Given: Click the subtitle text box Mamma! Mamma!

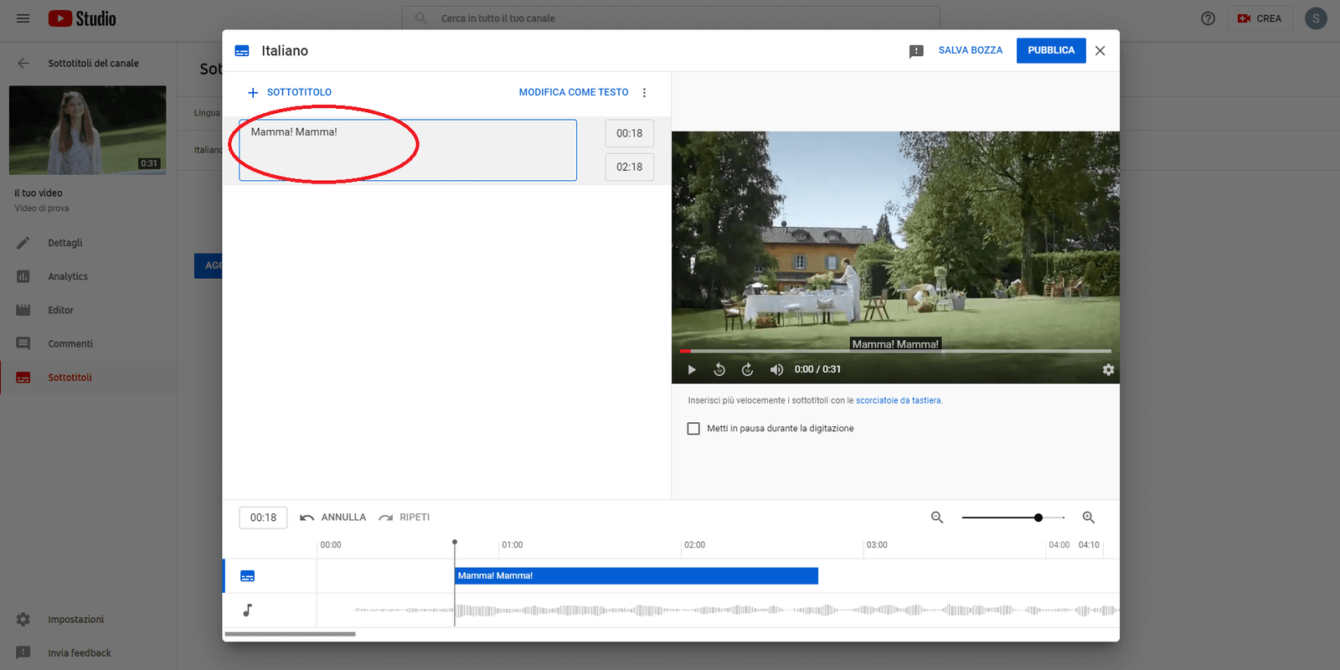Looking at the screenshot, I should click(408, 150).
